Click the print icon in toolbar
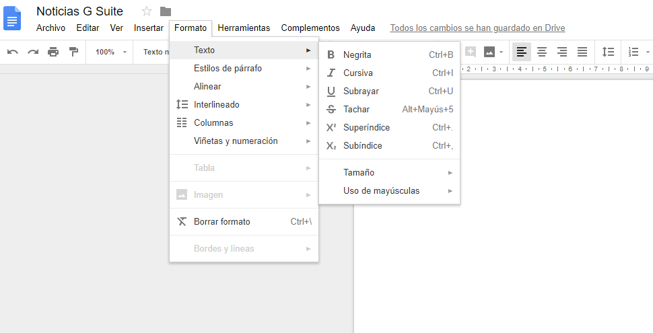This screenshot has width=653, height=333. [x=53, y=52]
